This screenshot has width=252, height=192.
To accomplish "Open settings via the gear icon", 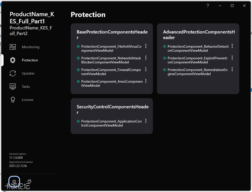I will coord(14,182).
